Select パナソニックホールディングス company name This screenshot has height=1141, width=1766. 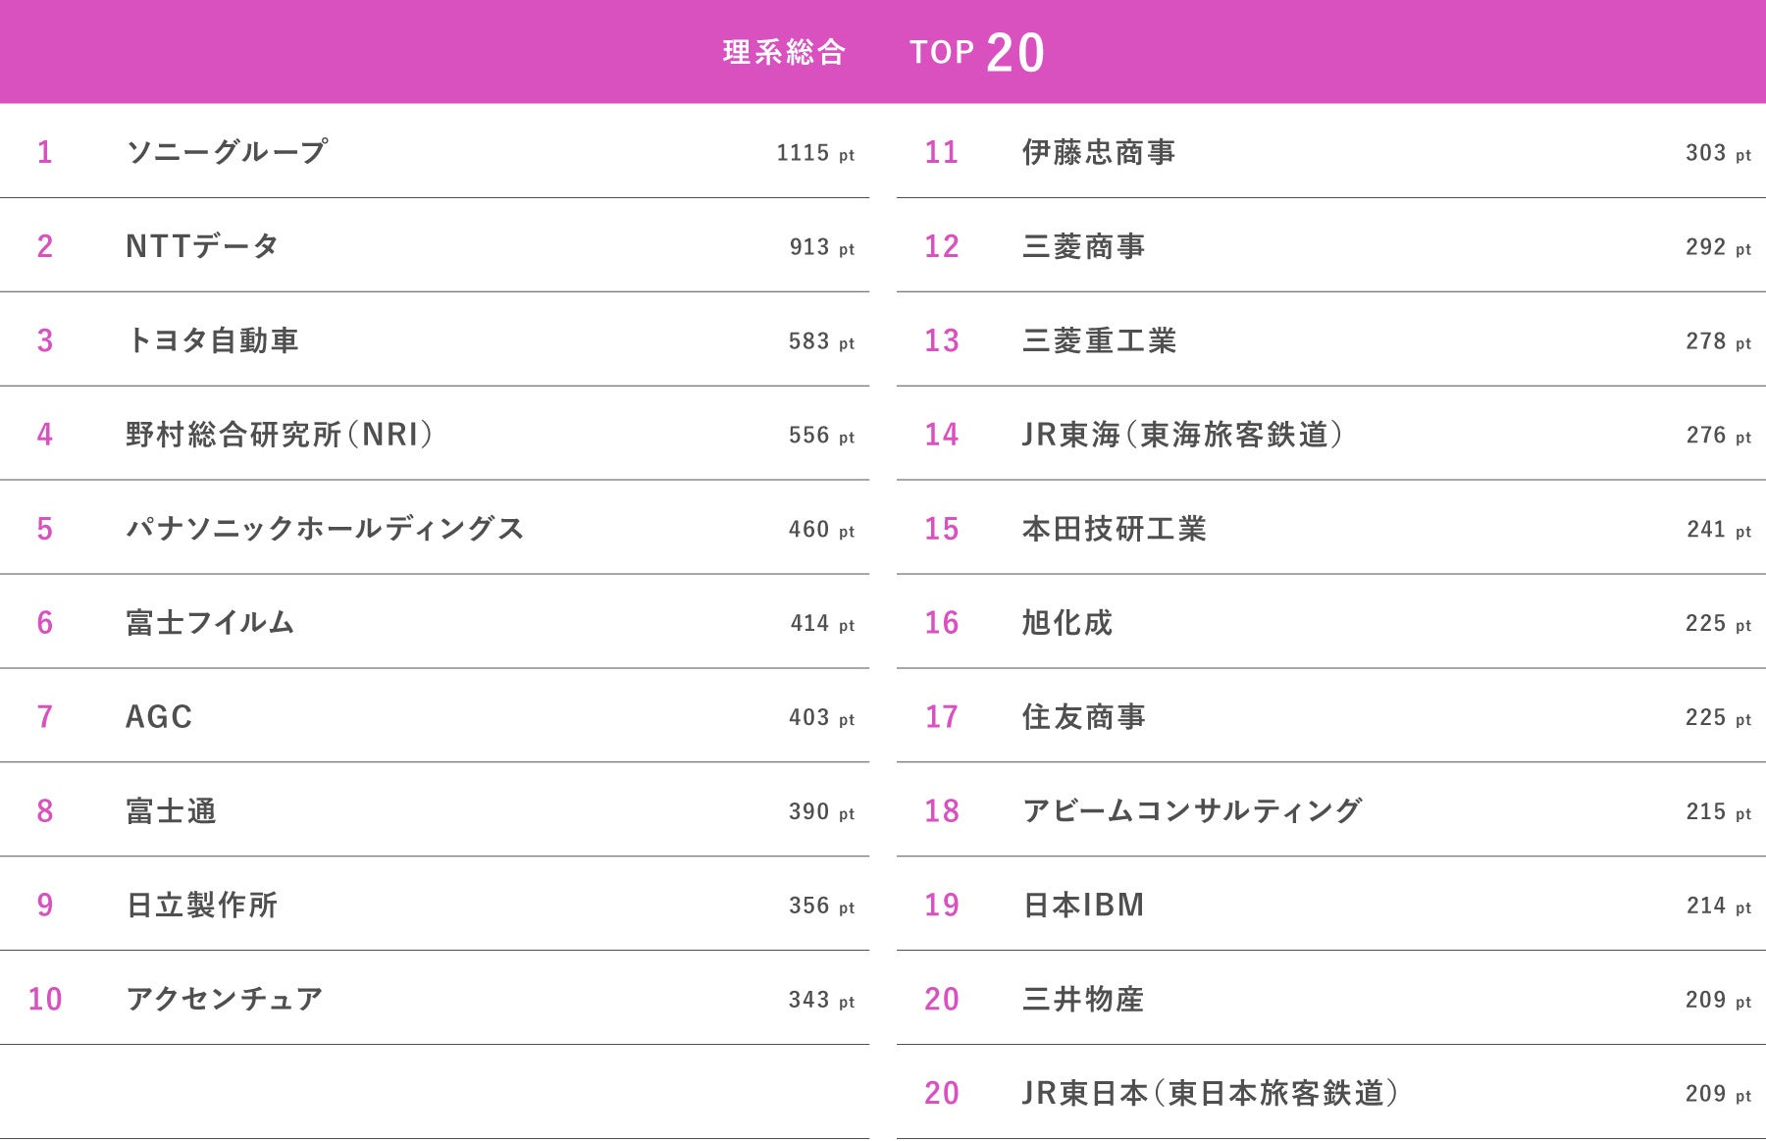pyautogui.click(x=325, y=529)
